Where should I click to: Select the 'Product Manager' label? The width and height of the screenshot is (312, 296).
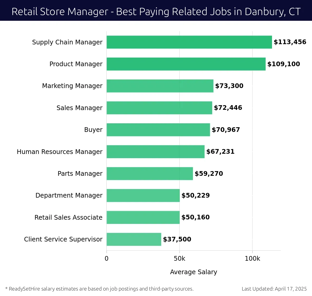(x=76, y=64)
